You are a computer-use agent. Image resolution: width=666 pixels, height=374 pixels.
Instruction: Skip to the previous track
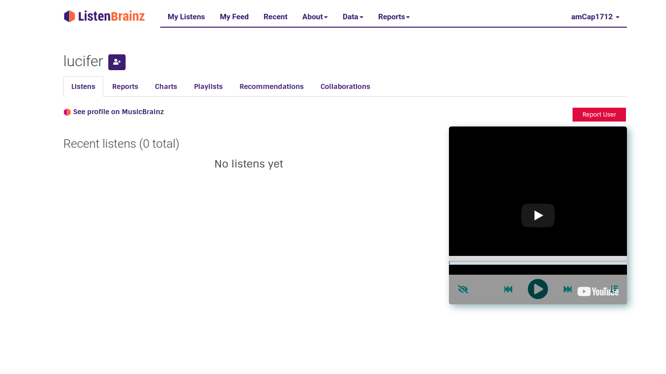click(508, 290)
